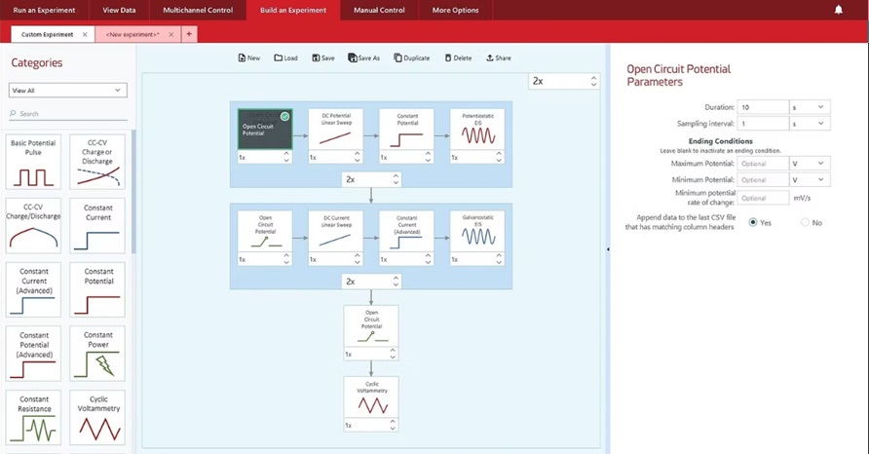Select Constant Current (Advanced) node in canvas

[x=407, y=231]
